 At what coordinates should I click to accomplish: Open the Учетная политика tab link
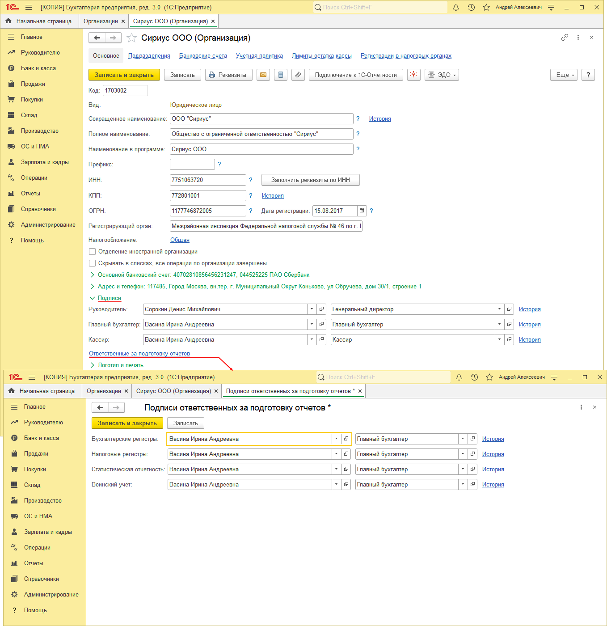[x=259, y=56]
